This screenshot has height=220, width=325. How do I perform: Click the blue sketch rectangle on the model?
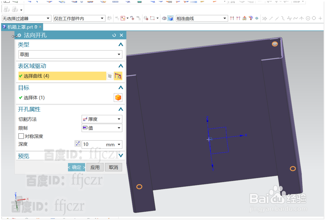pos(218,140)
